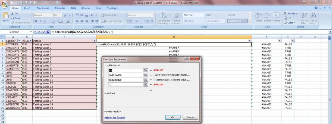Click the Cancel button in the dialog
Viewport: 332px width, 124px height.
(190, 117)
